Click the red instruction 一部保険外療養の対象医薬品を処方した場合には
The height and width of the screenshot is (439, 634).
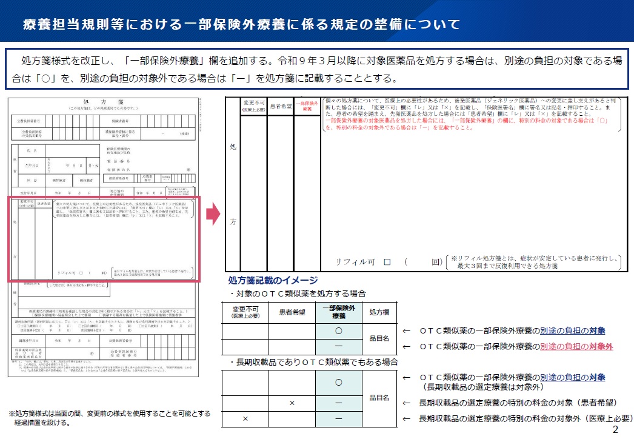tap(467, 124)
